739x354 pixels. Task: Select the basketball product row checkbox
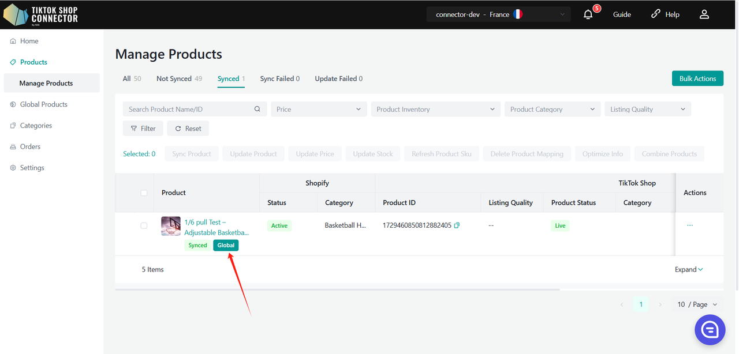click(144, 225)
